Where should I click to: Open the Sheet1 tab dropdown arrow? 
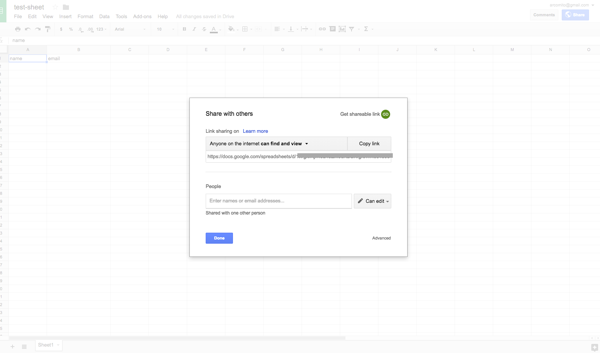point(58,345)
